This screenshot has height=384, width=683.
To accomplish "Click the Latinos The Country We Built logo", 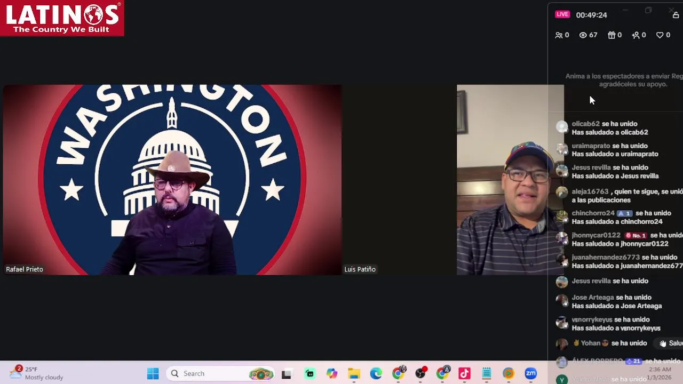I will click(x=62, y=18).
